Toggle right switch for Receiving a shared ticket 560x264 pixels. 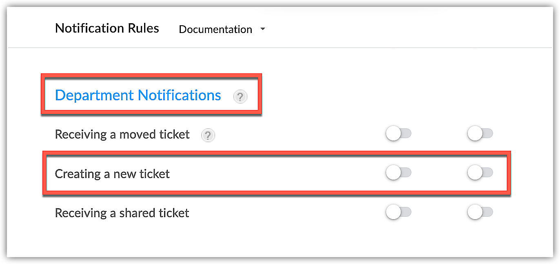(480, 212)
